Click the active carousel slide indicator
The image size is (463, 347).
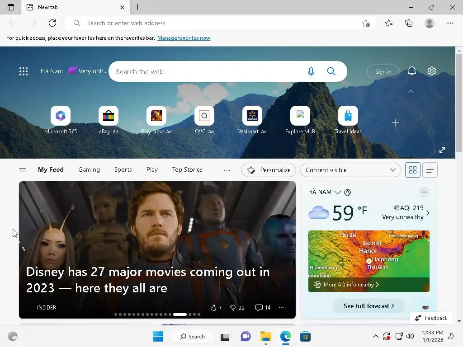pyautogui.click(x=180, y=314)
